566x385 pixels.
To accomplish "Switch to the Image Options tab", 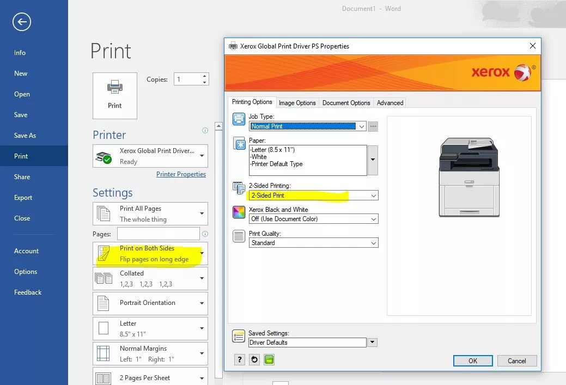I will pyautogui.click(x=297, y=103).
